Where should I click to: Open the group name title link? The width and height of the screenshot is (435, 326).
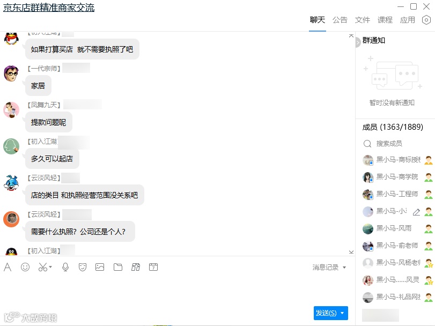coord(49,8)
